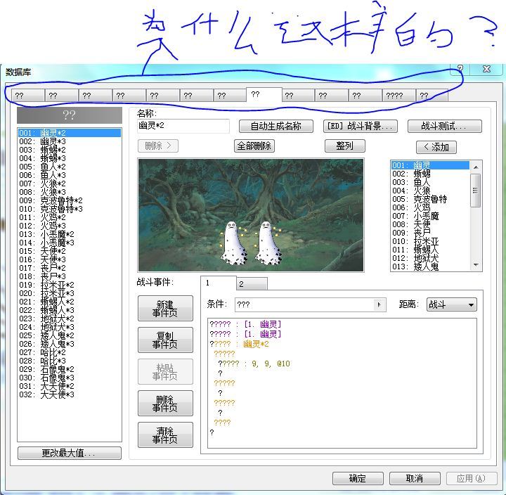Cancel with the 取消 button

[415, 478]
